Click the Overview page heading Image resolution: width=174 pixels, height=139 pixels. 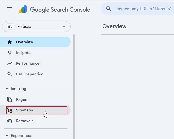tap(114, 26)
